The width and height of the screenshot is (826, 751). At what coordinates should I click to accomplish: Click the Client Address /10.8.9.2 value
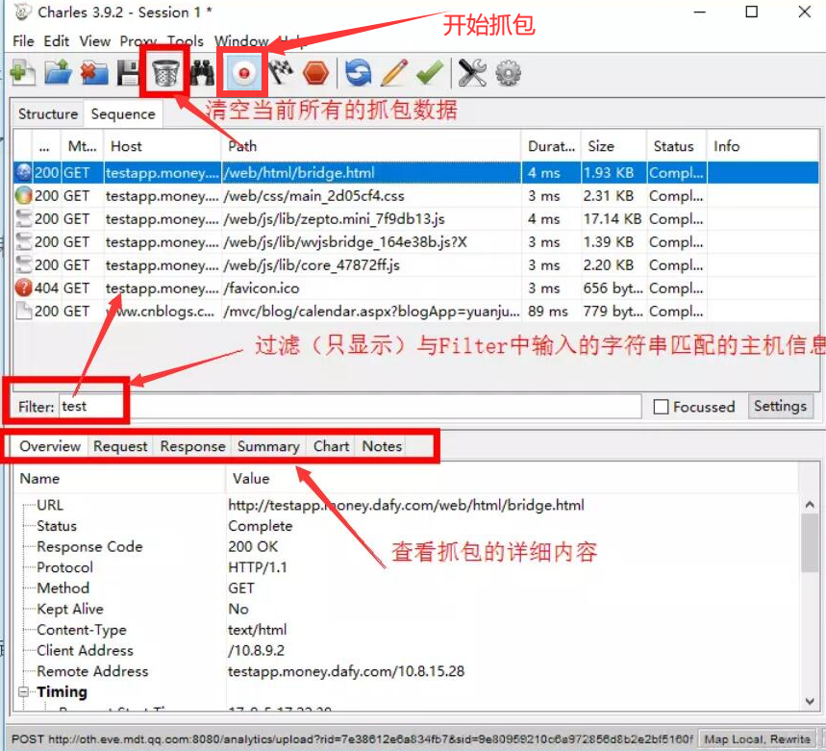256,650
